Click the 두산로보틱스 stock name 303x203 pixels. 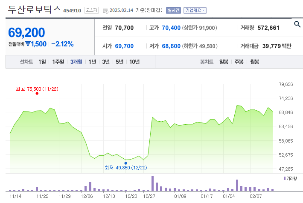(x=35, y=10)
